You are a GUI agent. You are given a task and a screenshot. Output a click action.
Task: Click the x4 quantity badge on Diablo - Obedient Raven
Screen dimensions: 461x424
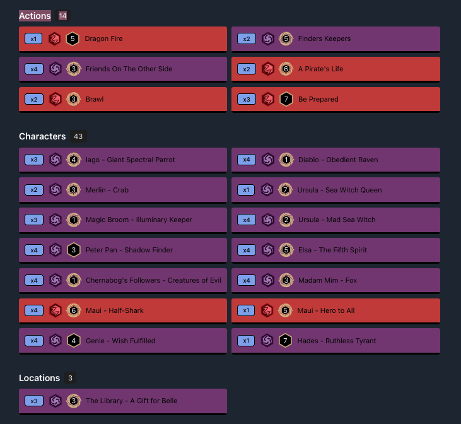[247, 160]
